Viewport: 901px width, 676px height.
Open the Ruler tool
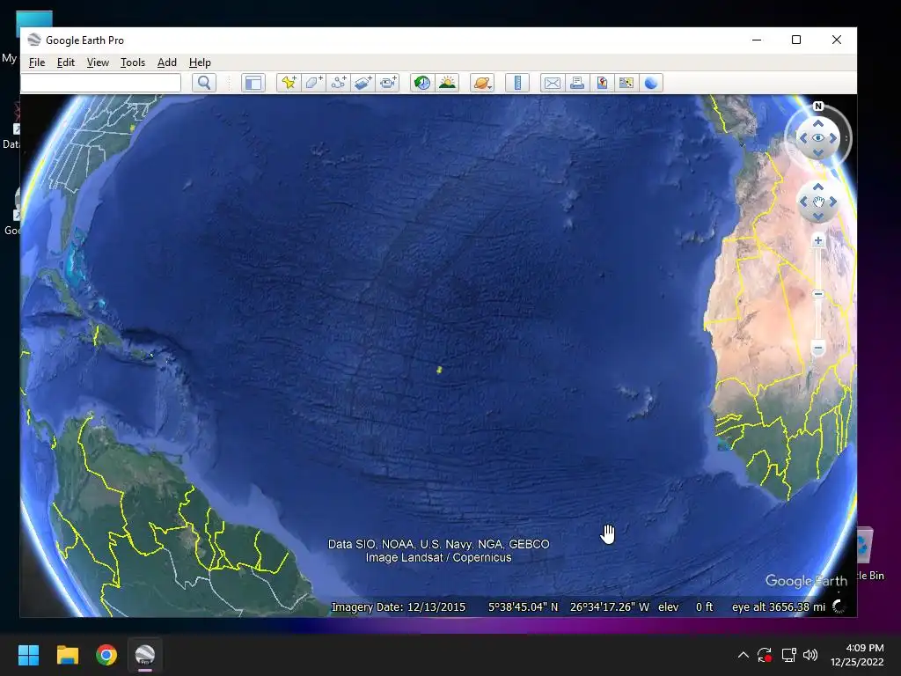(517, 83)
